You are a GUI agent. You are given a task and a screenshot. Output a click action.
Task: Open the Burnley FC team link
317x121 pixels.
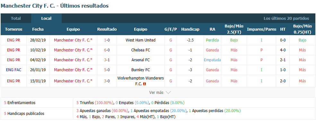click(140, 70)
